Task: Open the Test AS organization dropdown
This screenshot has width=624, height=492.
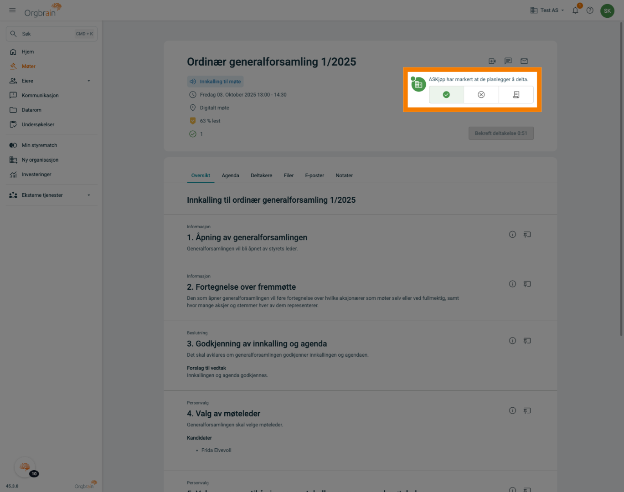Action: point(547,10)
